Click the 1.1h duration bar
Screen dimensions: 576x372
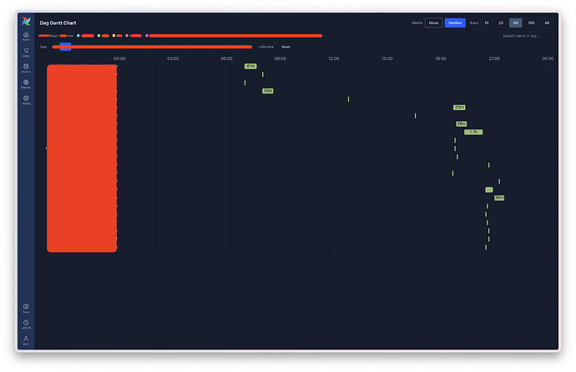[x=473, y=132]
